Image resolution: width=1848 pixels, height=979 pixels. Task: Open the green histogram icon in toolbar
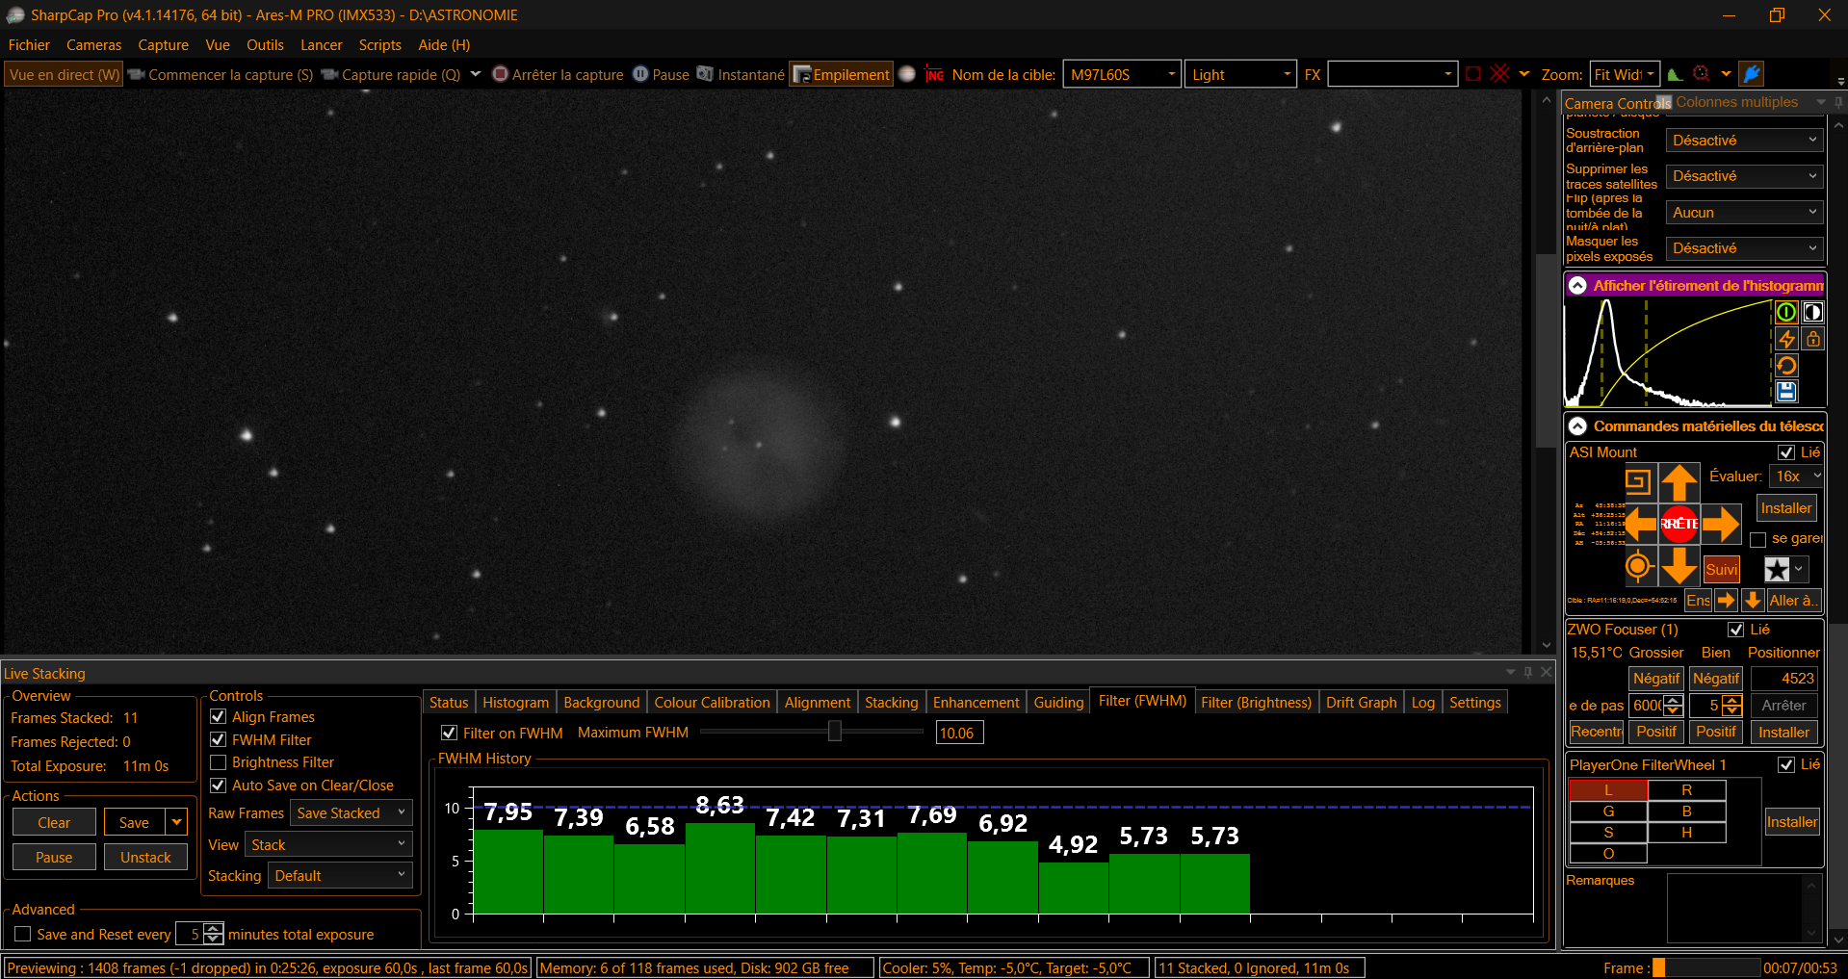1676,74
